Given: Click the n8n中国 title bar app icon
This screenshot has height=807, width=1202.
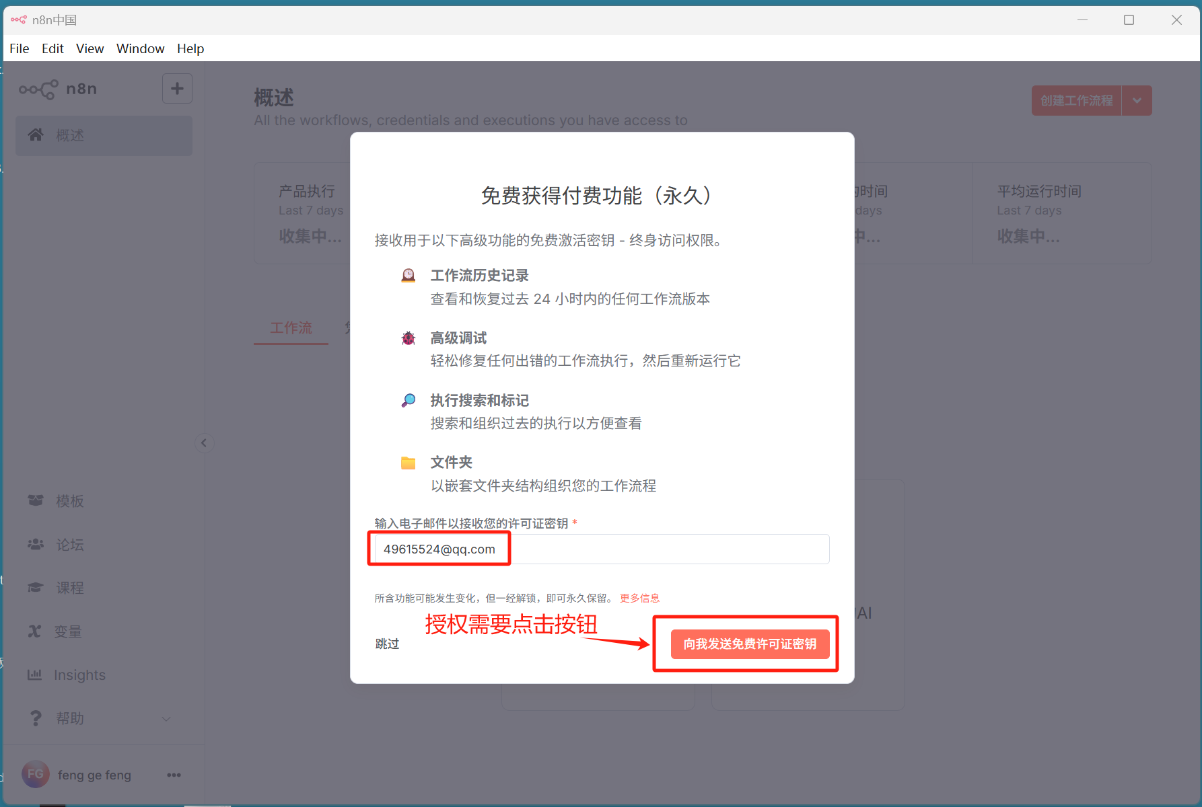Looking at the screenshot, I should (x=18, y=20).
